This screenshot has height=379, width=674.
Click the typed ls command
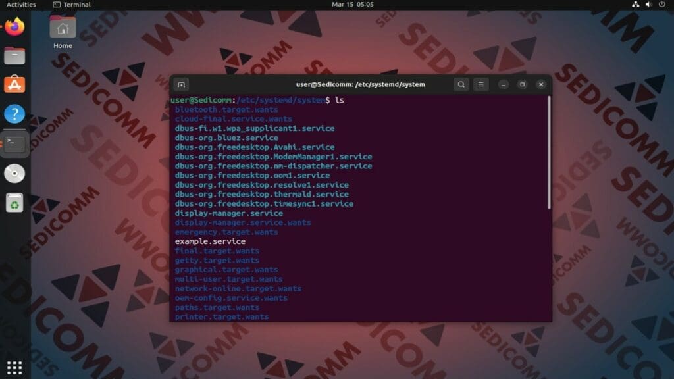pyautogui.click(x=340, y=100)
